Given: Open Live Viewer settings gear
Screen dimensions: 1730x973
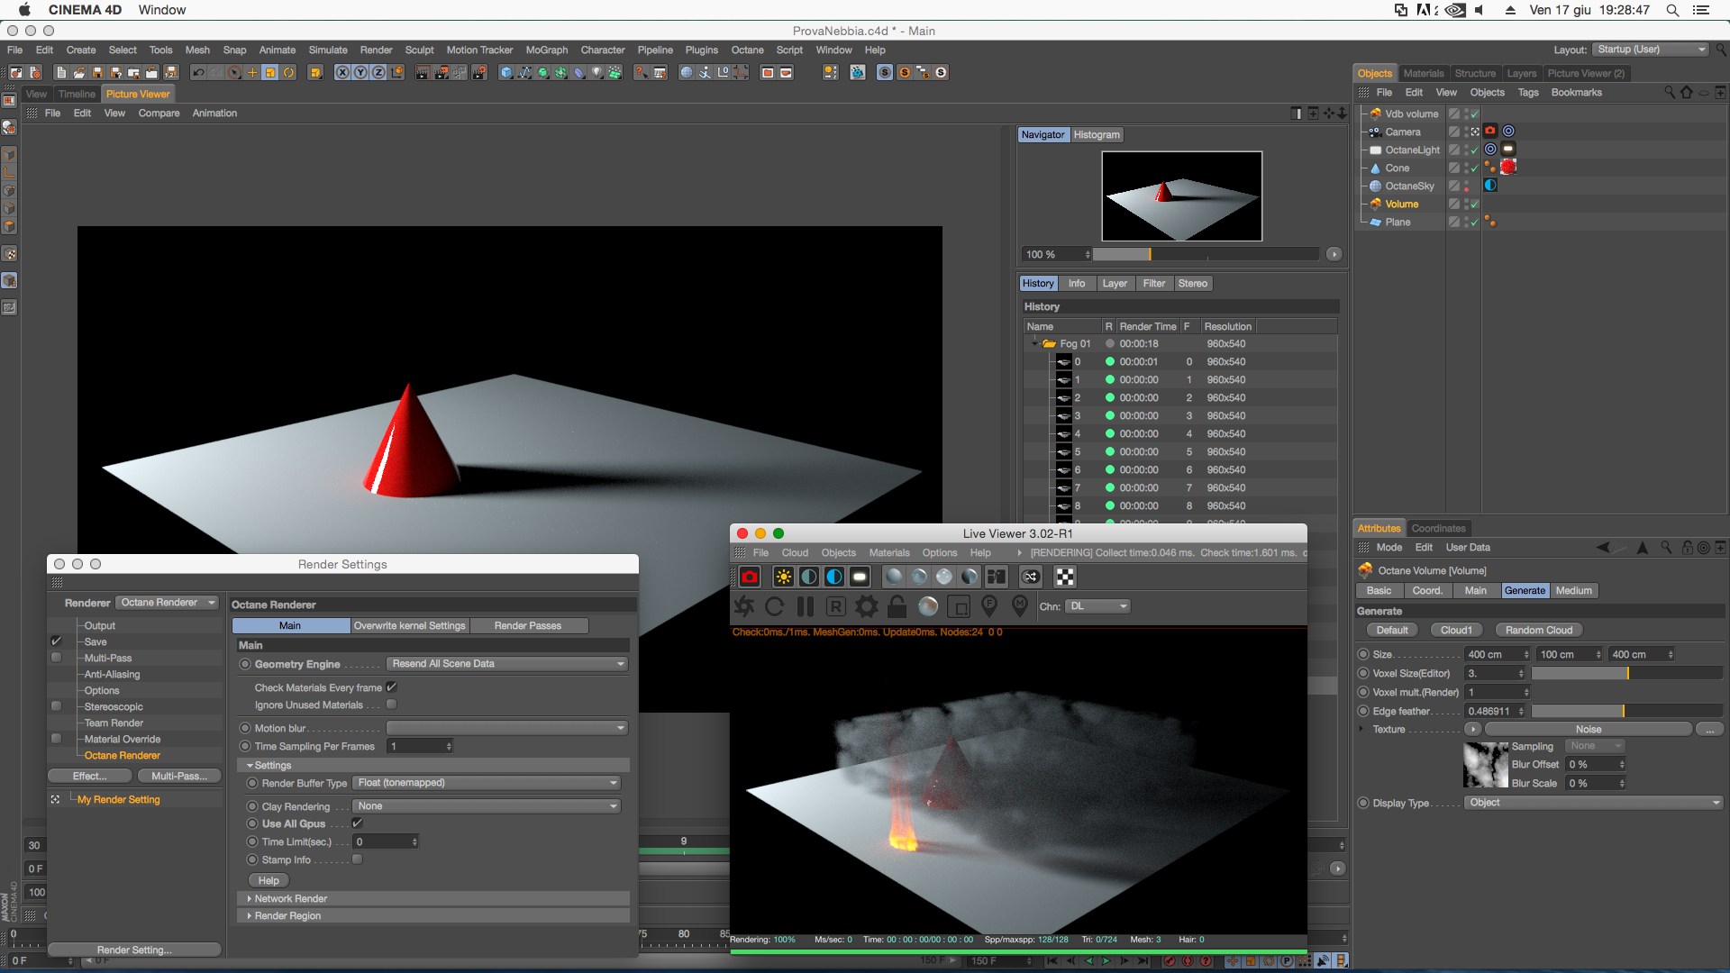Looking at the screenshot, I should [x=866, y=606].
